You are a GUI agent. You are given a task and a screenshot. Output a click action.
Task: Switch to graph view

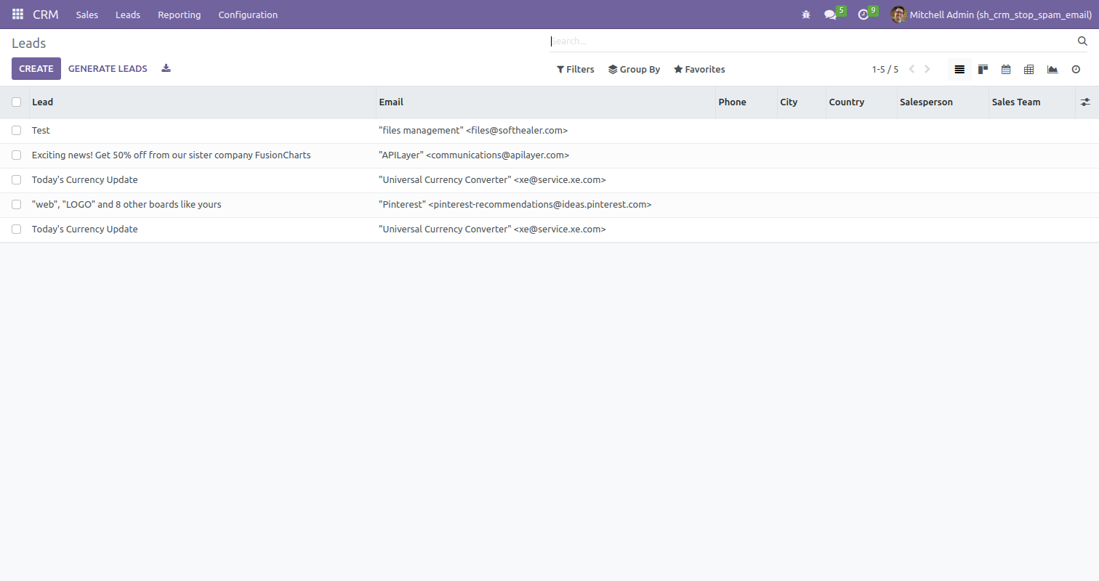coord(1052,70)
